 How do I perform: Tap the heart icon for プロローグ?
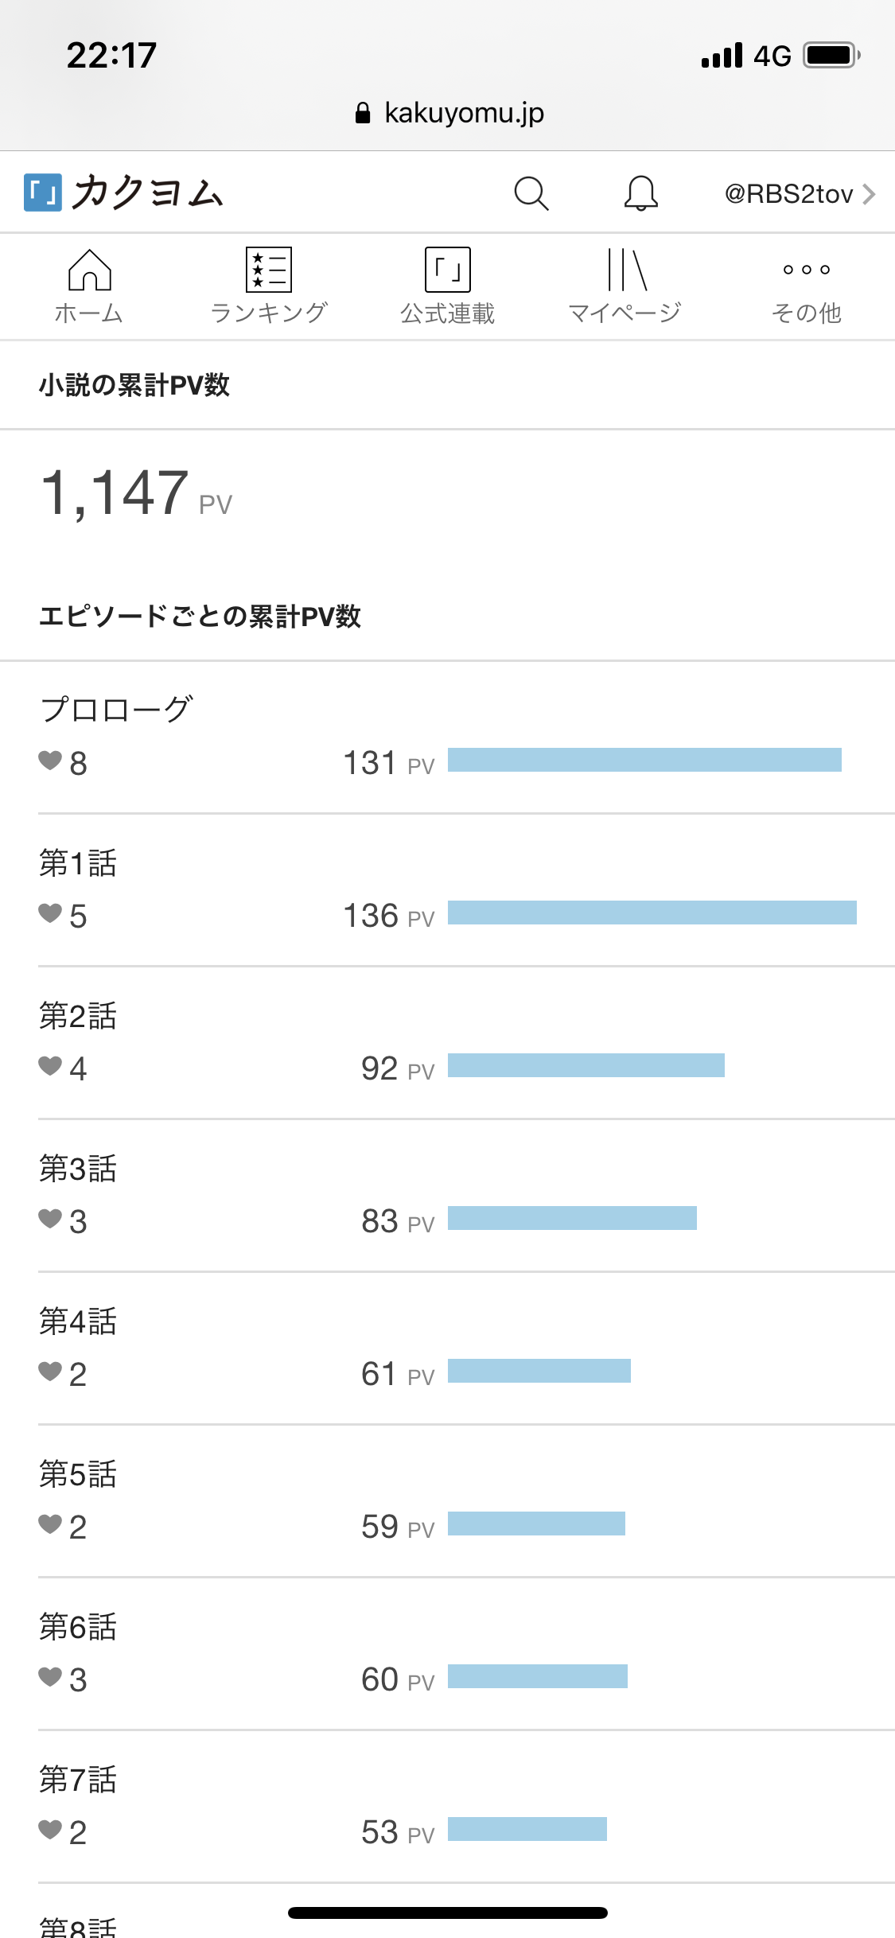(50, 761)
